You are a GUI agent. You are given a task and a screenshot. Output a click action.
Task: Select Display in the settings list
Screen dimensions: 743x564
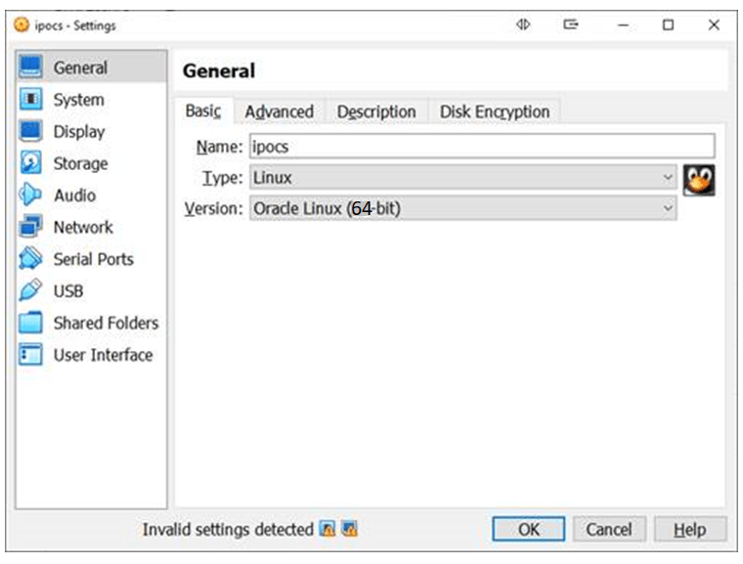(x=92, y=131)
